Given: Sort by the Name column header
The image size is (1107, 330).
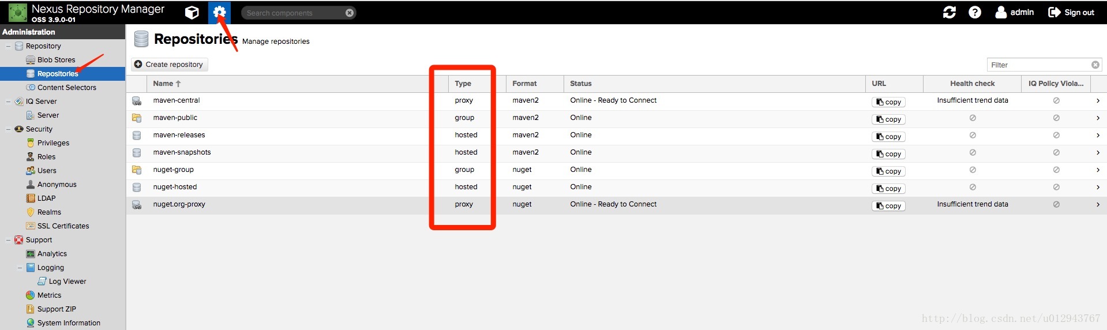Looking at the screenshot, I should pyautogui.click(x=298, y=84).
